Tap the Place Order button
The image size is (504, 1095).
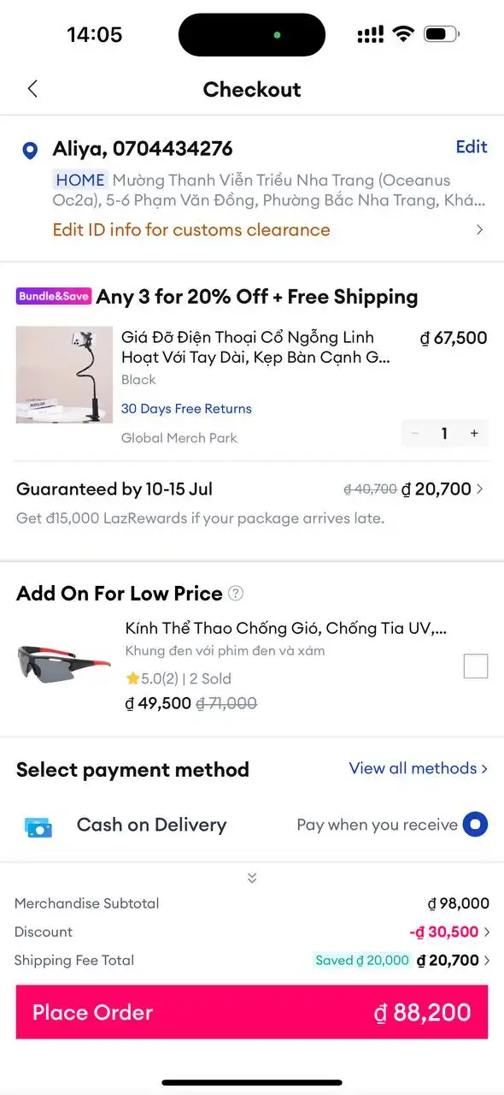[x=252, y=1012]
